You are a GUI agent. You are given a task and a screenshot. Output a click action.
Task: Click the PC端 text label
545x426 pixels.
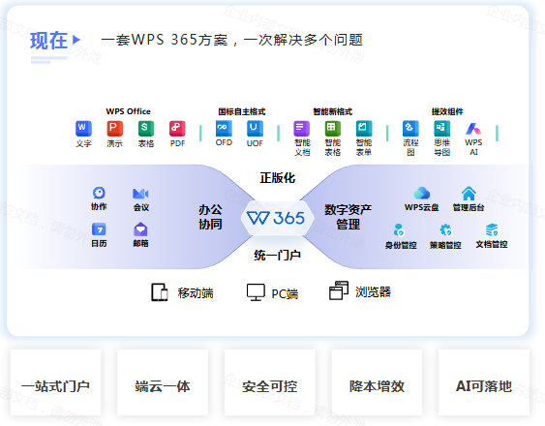click(285, 294)
